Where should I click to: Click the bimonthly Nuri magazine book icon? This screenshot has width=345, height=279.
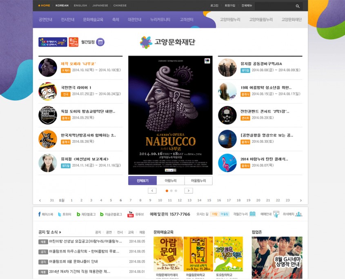pos(253,214)
